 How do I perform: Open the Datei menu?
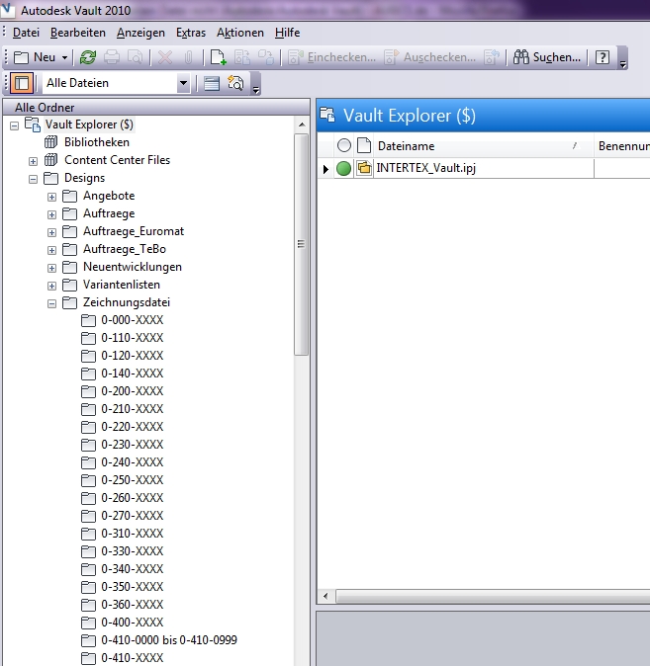tap(26, 33)
